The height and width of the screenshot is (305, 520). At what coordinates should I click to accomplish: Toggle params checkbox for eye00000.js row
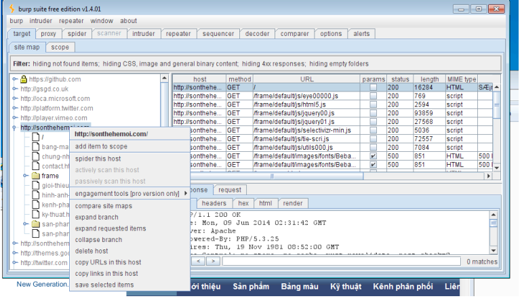[374, 96]
